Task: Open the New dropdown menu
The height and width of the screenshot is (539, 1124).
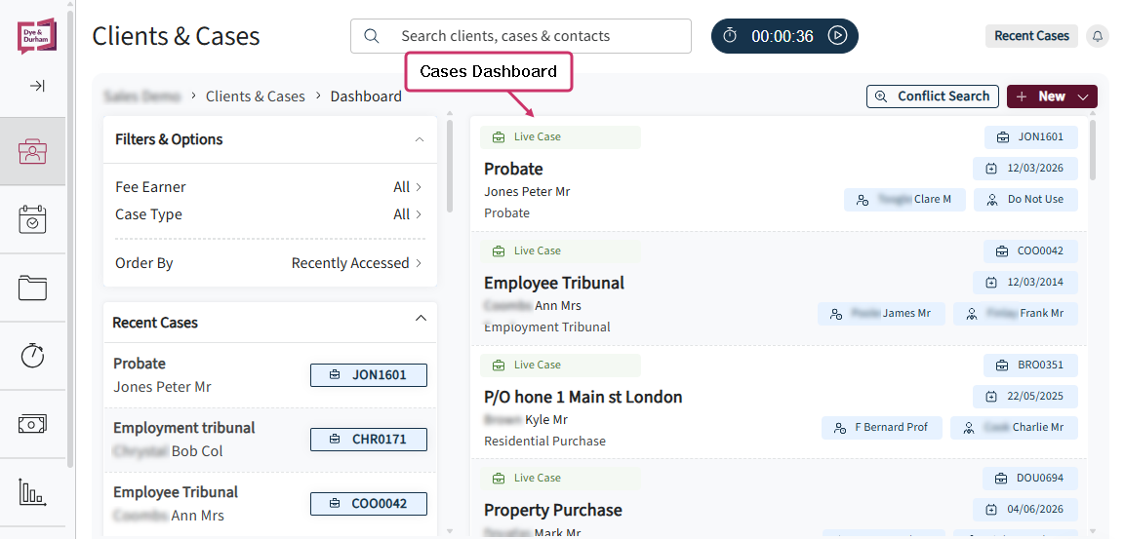Action: 1052,96
